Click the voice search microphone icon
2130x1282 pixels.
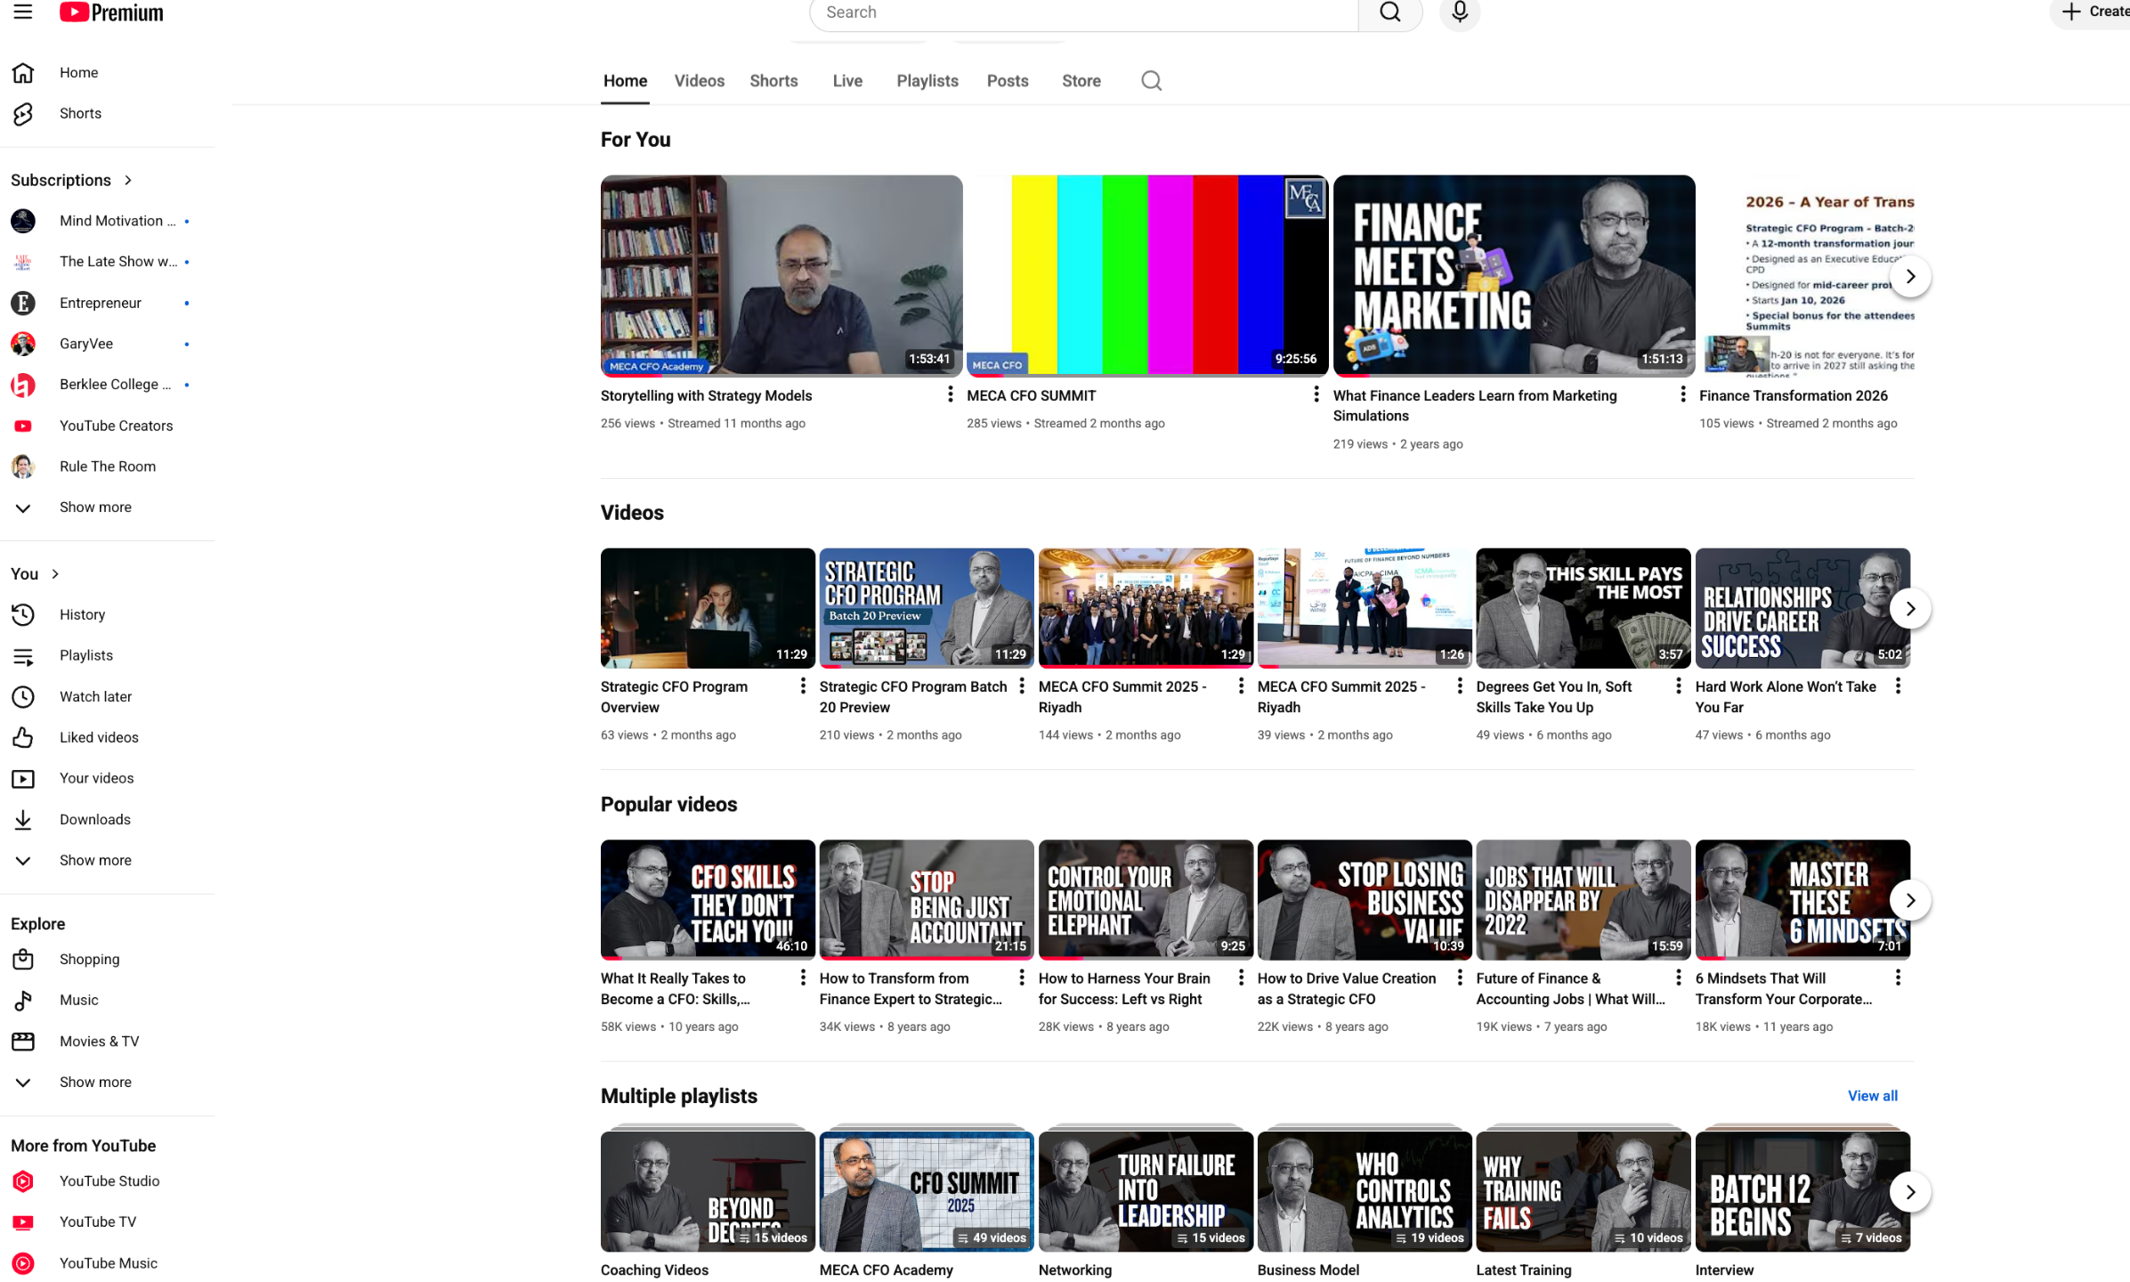[x=1459, y=12]
